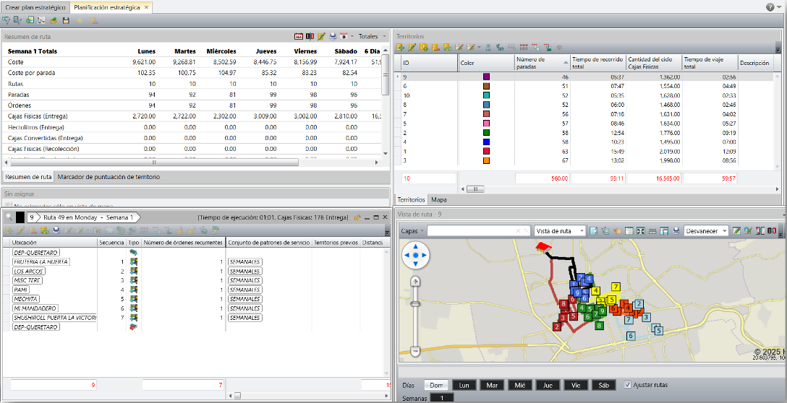Viewport: 787px width, 403px height.
Task: Click the gold star icon in main toolbar
Action: tap(80, 20)
